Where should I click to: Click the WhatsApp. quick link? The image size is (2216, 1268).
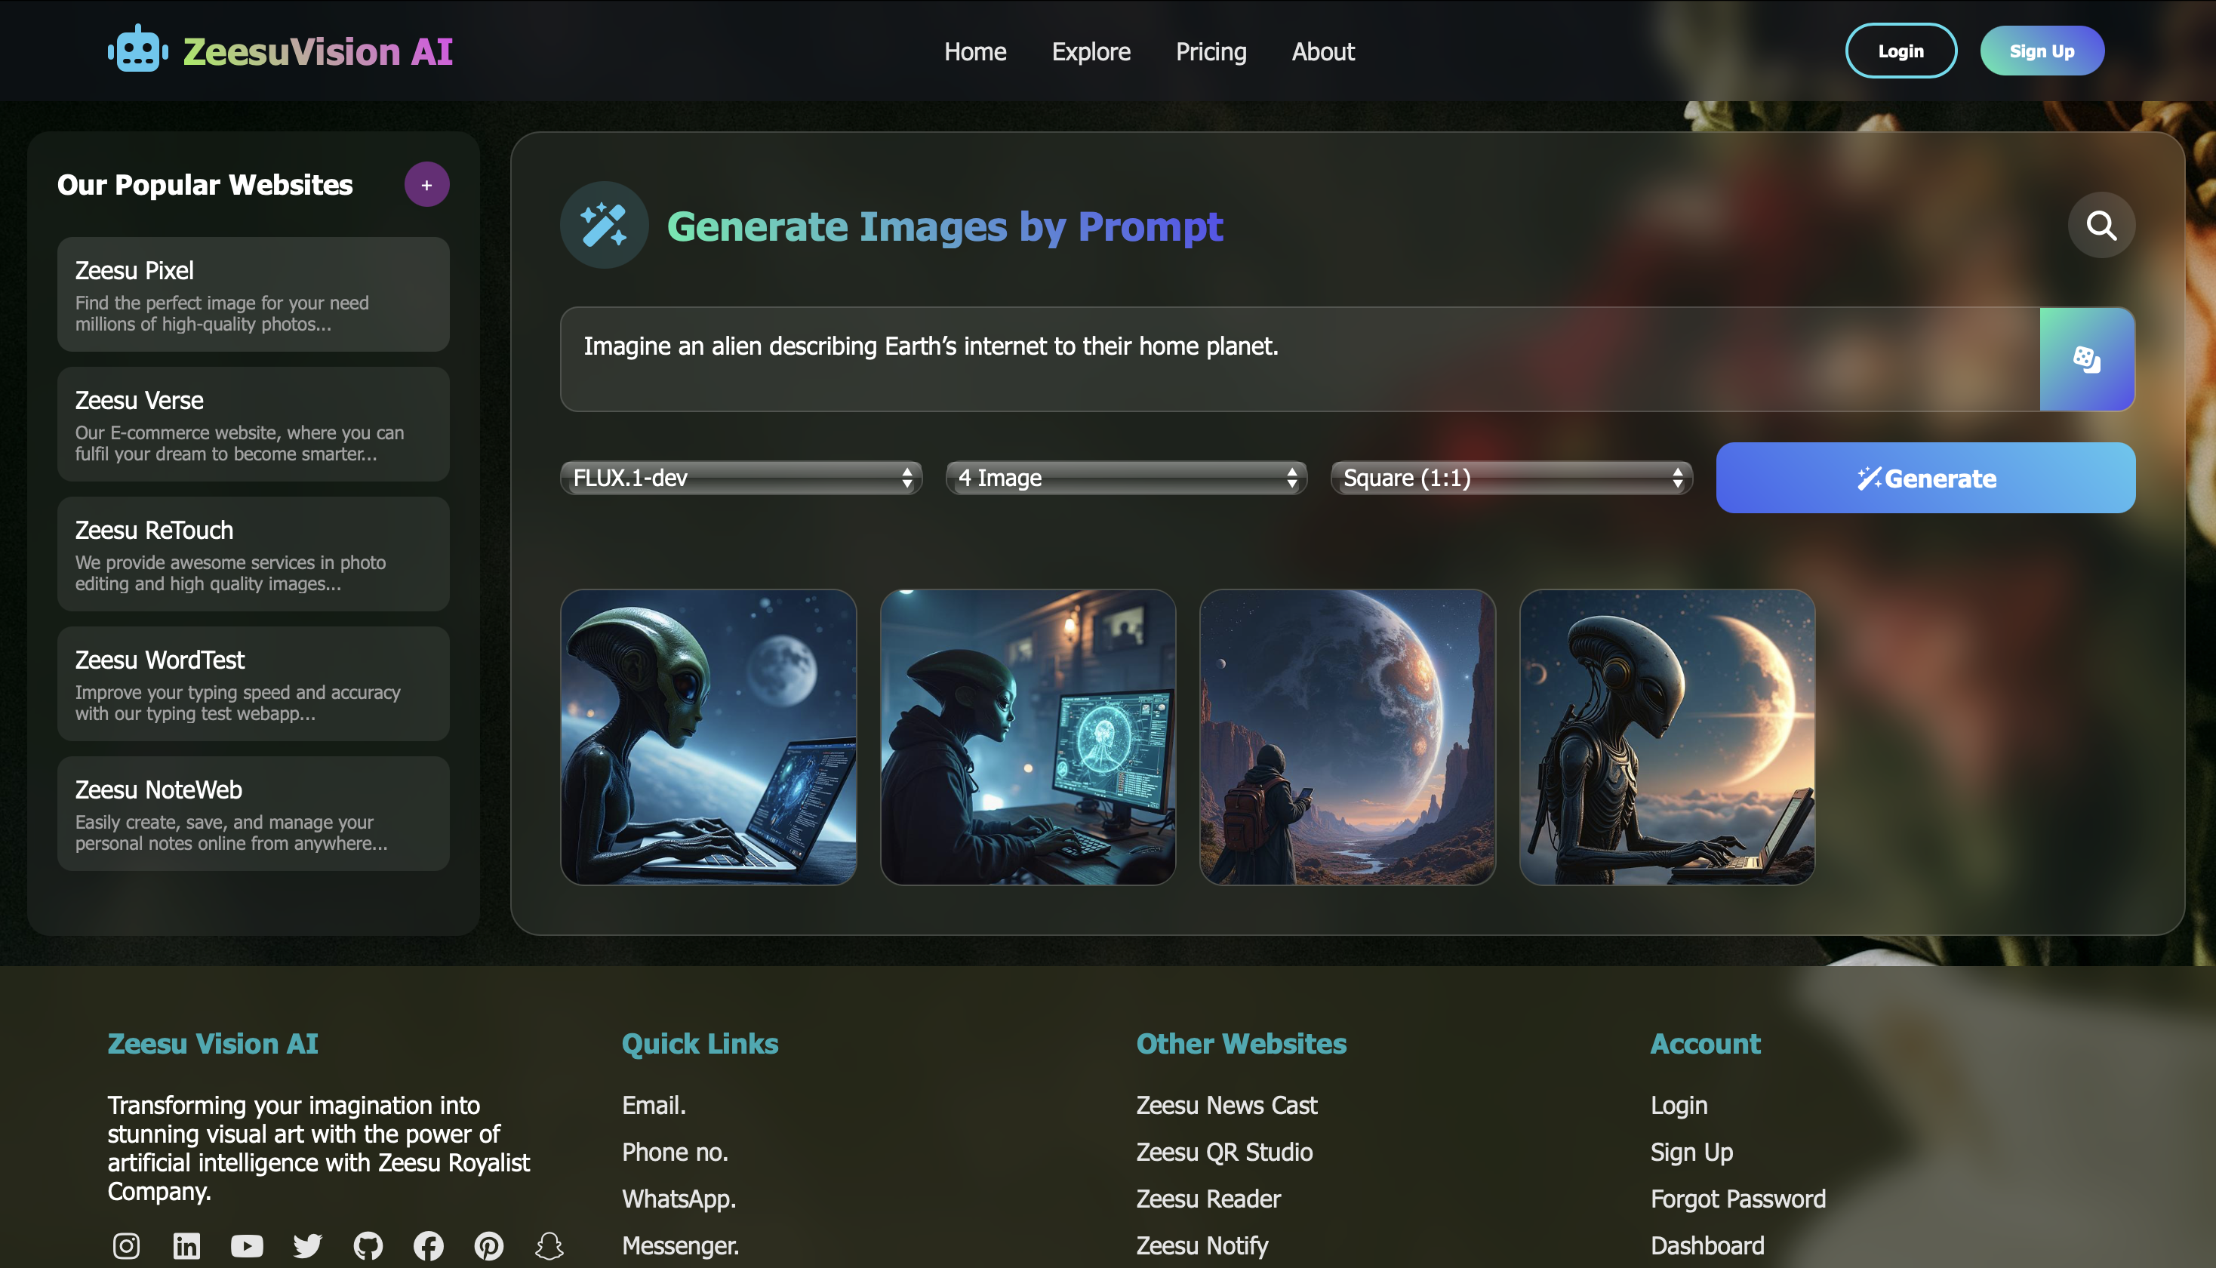coord(679,1199)
